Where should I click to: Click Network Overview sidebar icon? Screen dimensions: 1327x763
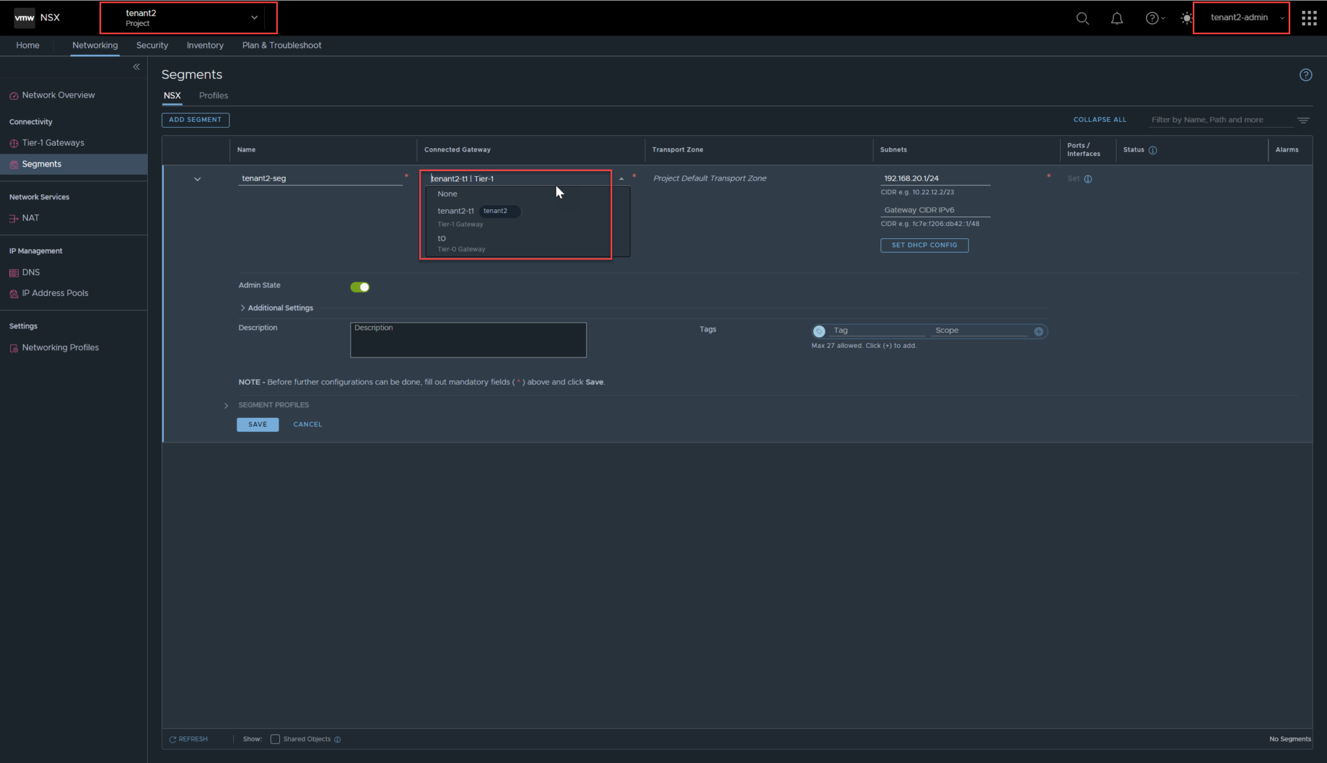coord(14,96)
